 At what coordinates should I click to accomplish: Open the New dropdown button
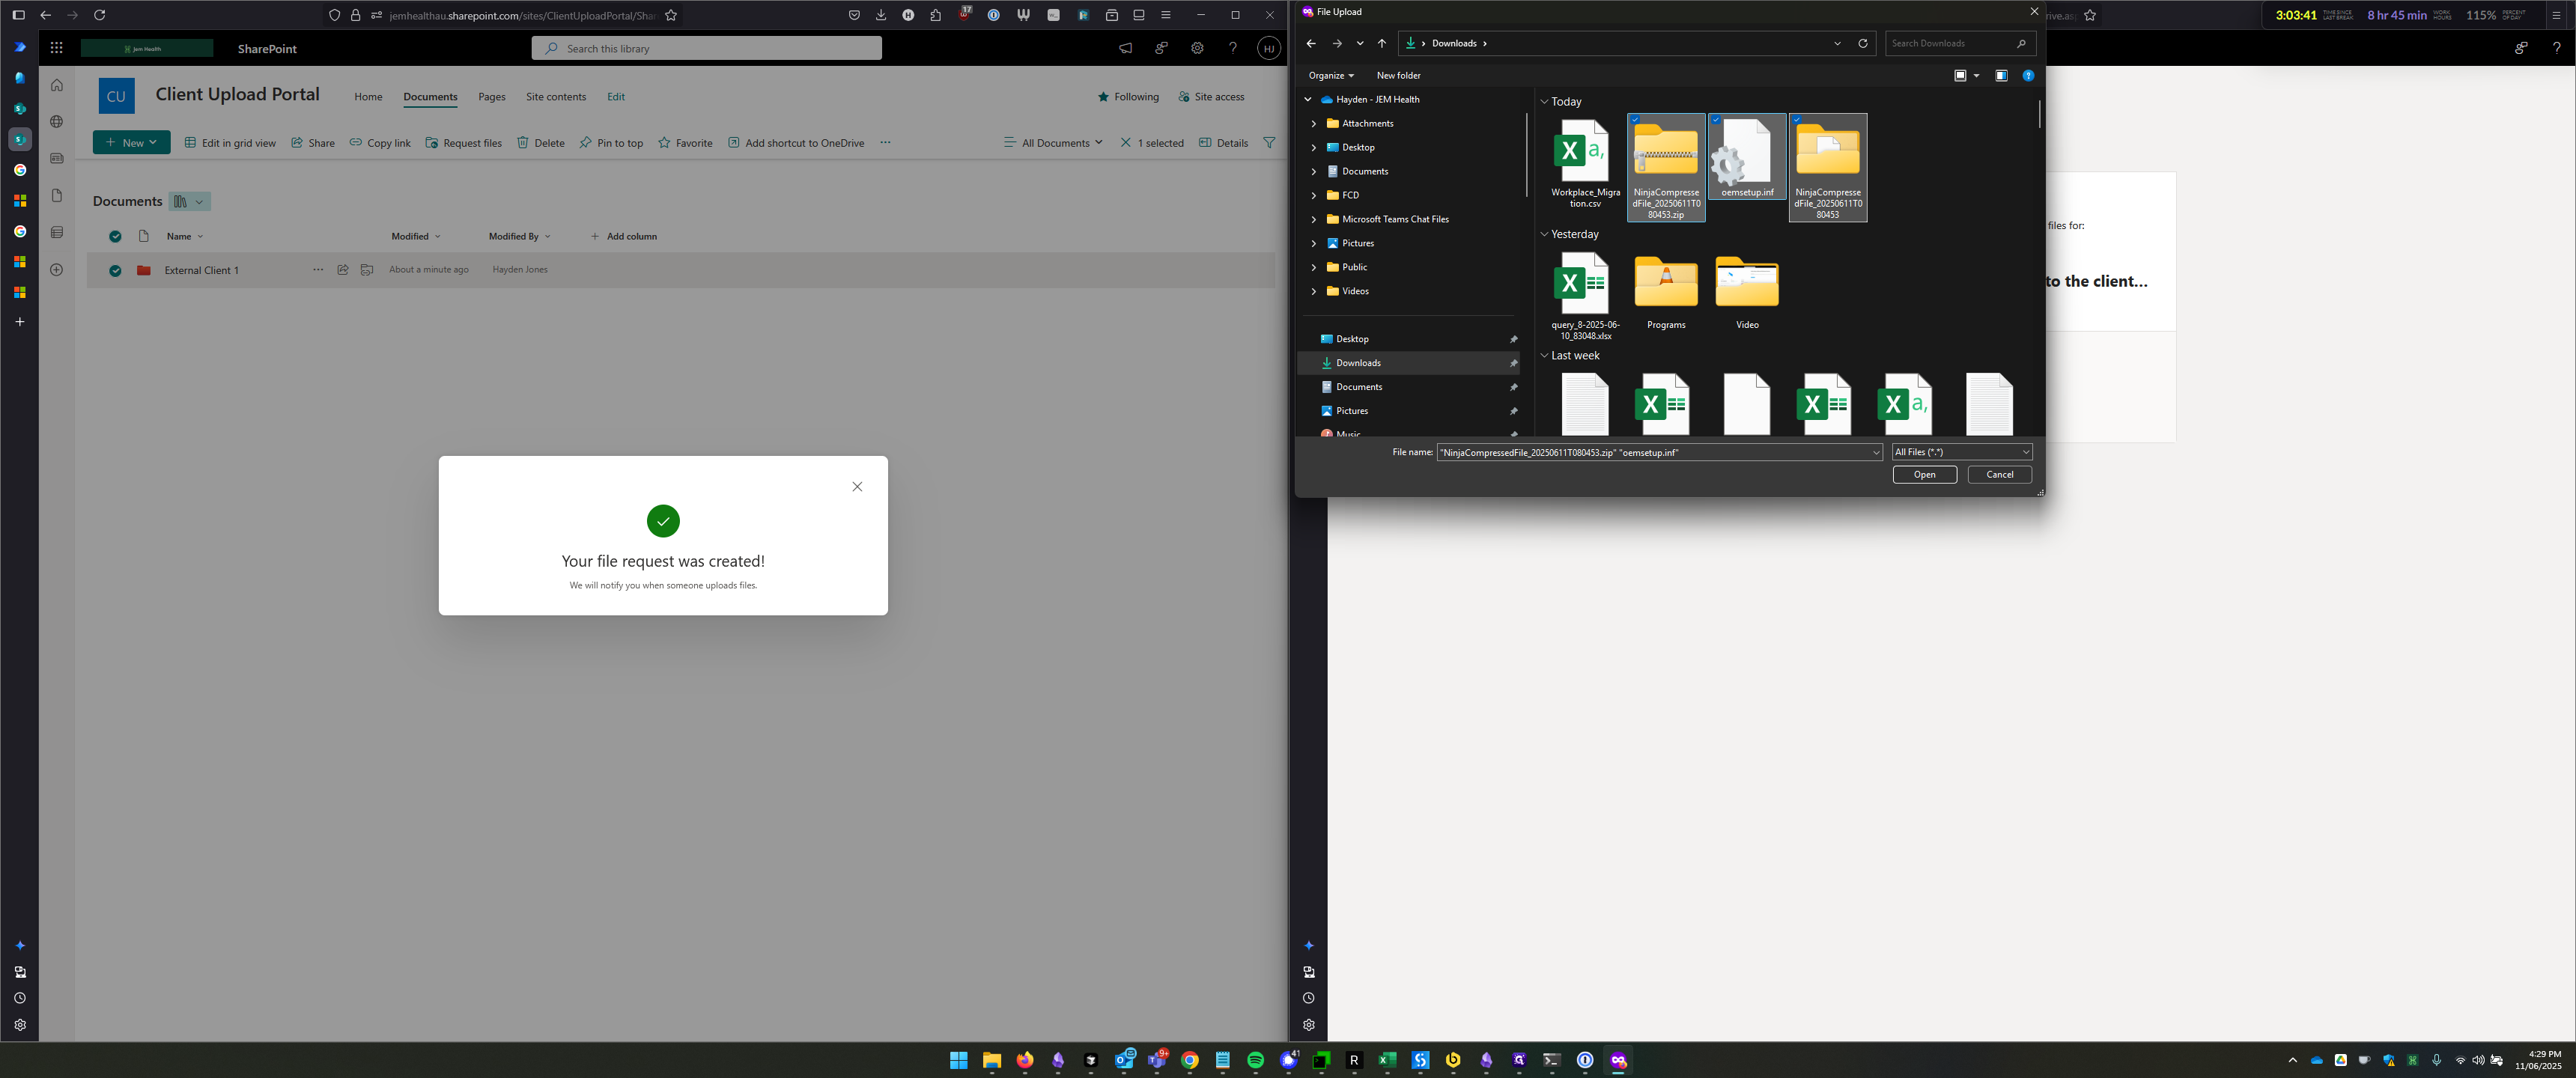tap(132, 143)
